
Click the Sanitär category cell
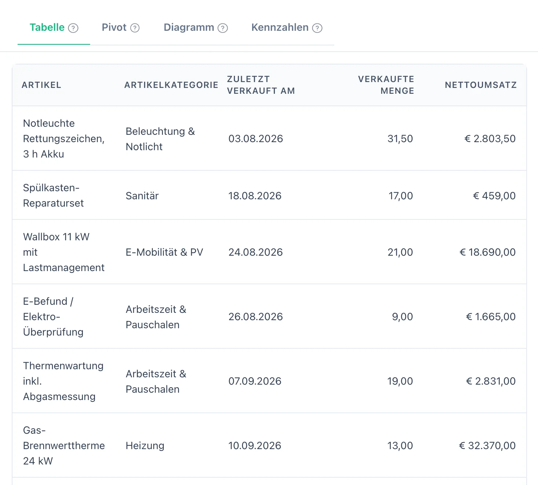point(142,196)
